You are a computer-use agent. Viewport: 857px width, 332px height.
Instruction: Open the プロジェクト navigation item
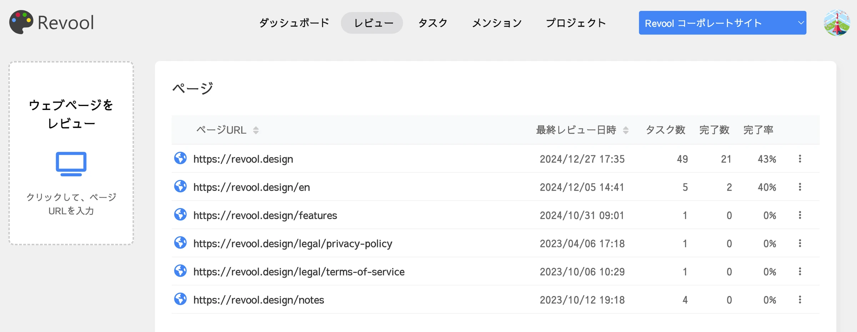pos(576,22)
